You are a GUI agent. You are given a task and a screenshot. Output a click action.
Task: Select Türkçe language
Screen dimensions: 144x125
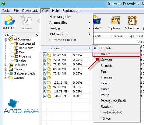(x=116, y=118)
